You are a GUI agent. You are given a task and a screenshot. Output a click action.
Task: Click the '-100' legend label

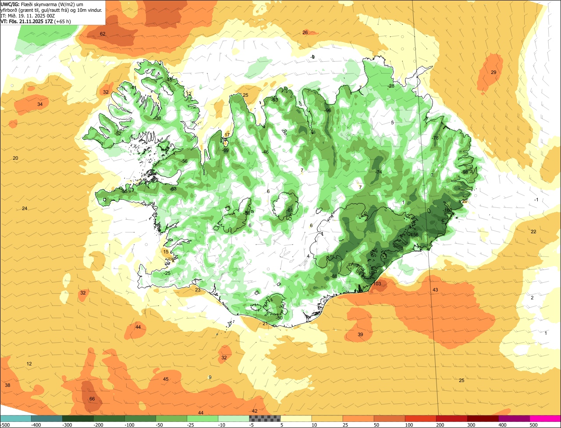129,425
